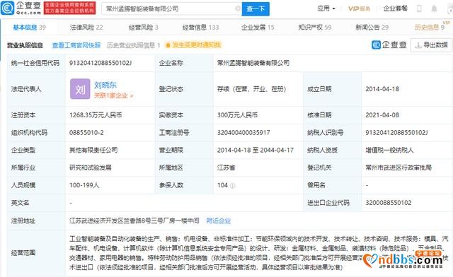
Task: Select business term 2014-04-18 至 2044-04-17
Action: (x=256, y=150)
